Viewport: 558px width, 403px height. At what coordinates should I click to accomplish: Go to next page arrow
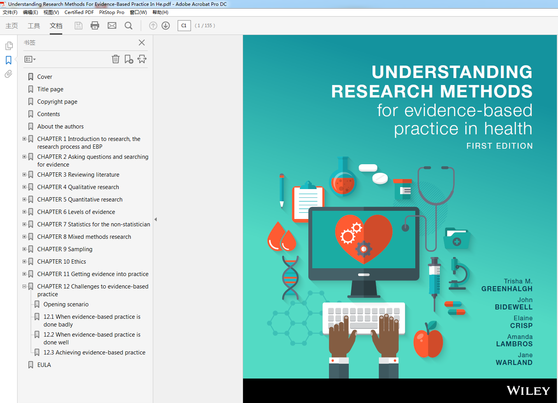(166, 26)
